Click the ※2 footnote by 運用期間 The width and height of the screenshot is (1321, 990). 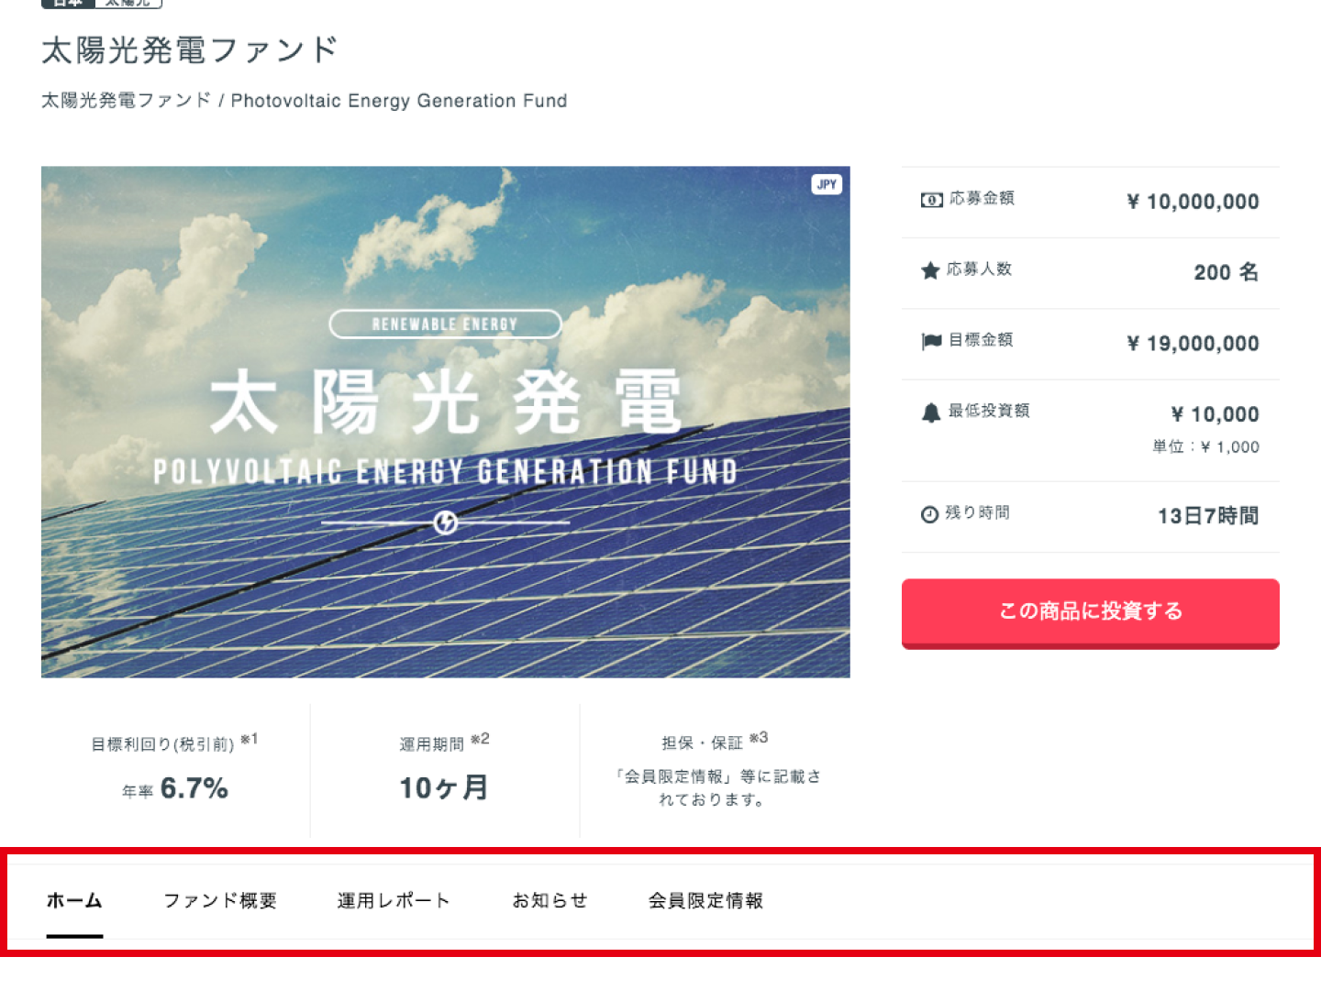480,739
